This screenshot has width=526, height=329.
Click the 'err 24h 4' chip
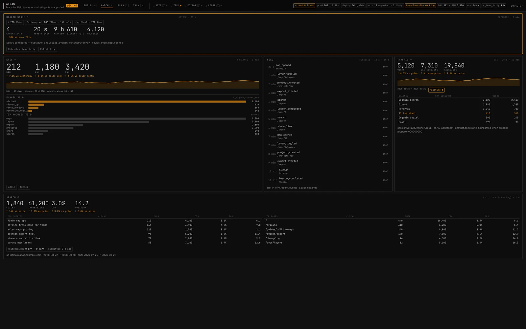[473, 6]
